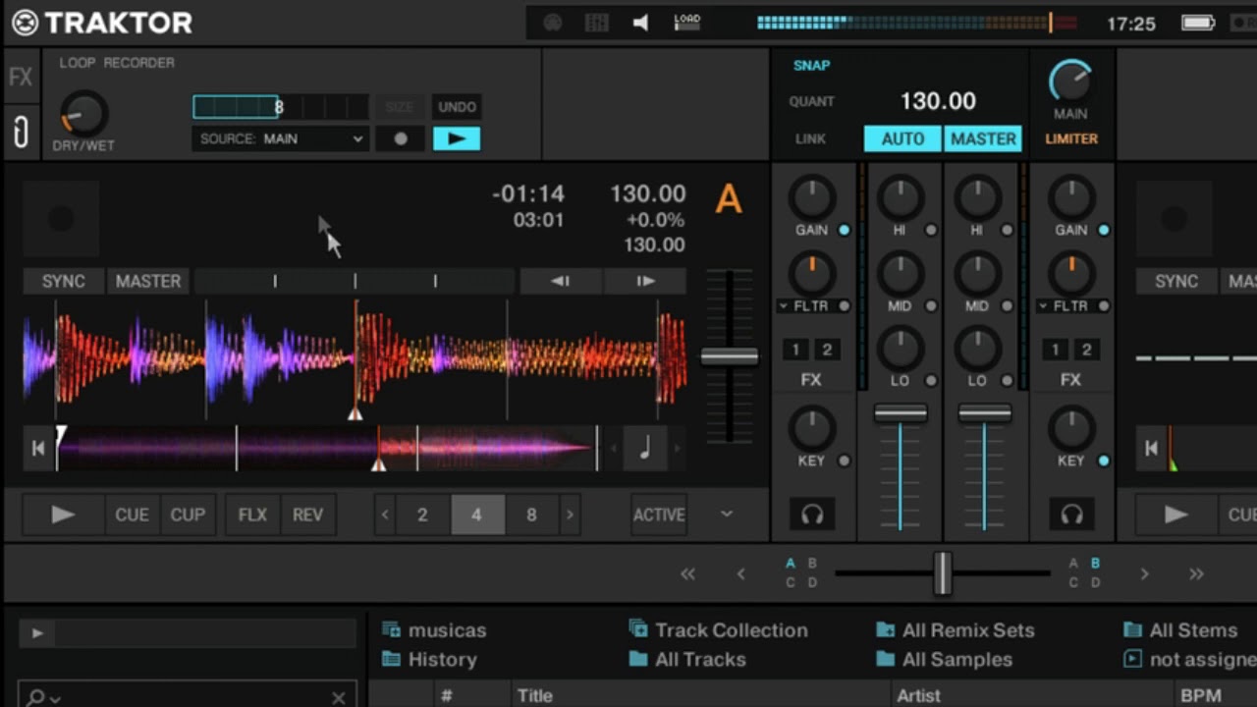The height and width of the screenshot is (707, 1257).
Task: Nudge deck A tempo bend backward
Action: 560,281
